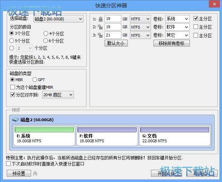
Task: Open the custom partition count dropdown
Action: [x=25, y=48]
